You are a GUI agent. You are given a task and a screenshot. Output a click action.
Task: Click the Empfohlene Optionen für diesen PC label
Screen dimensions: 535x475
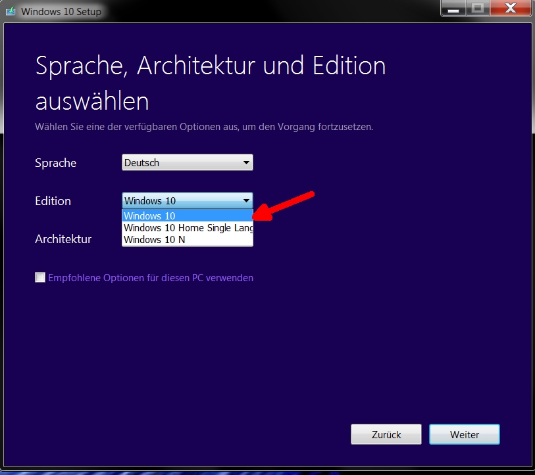pyautogui.click(x=151, y=278)
